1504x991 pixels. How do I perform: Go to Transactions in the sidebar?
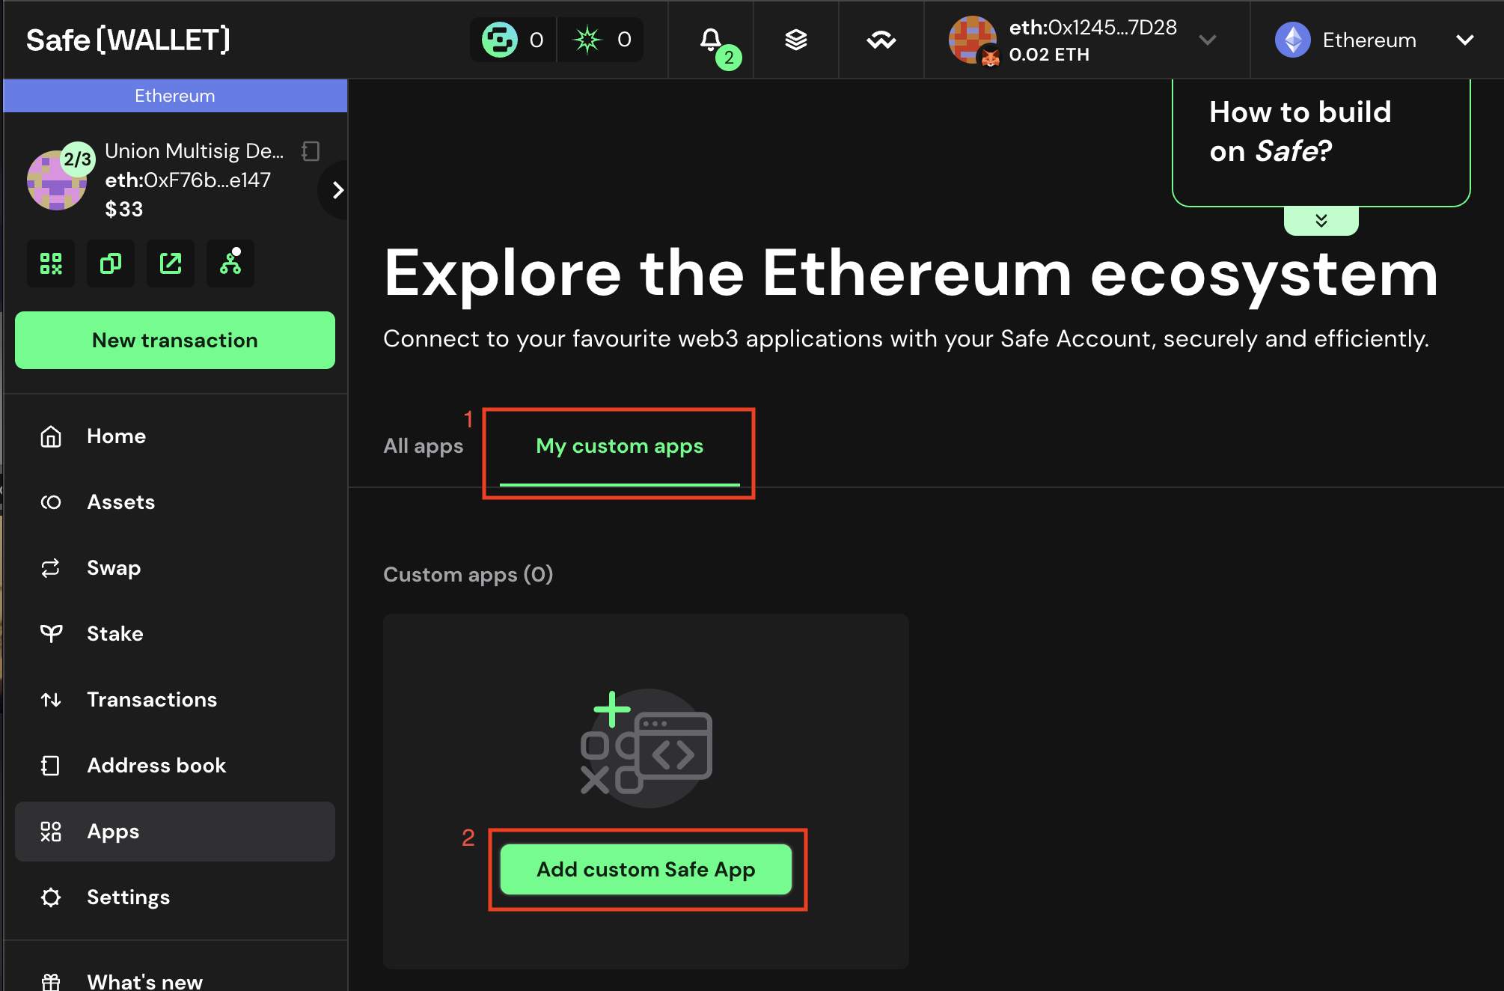(151, 699)
